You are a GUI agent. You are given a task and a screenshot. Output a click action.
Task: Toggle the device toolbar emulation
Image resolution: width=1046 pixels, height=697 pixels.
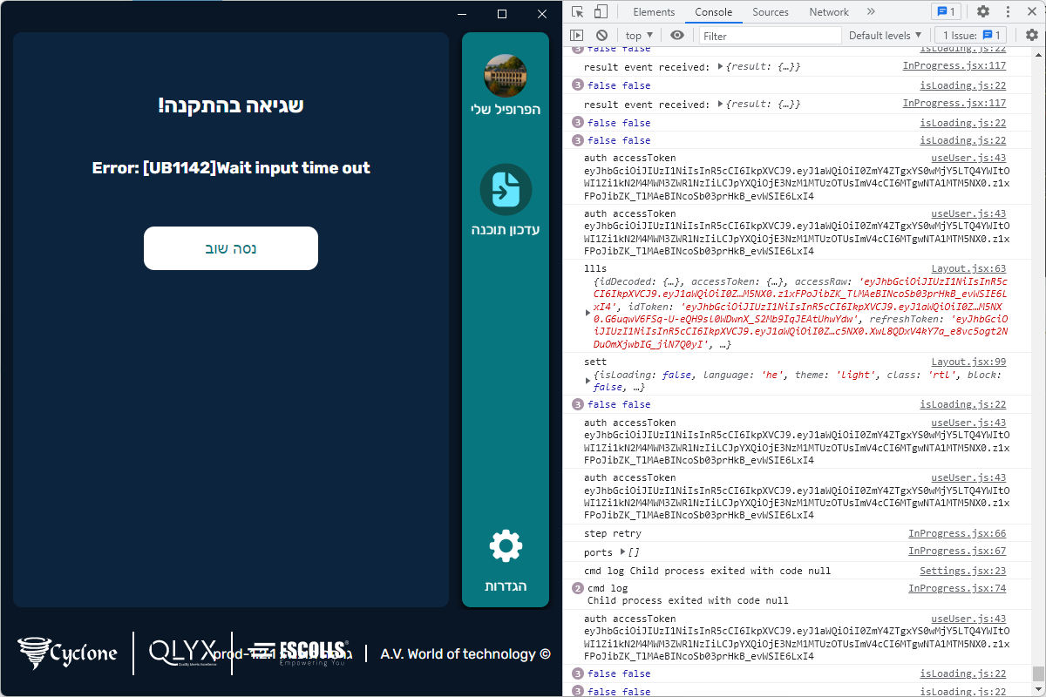(601, 12)
